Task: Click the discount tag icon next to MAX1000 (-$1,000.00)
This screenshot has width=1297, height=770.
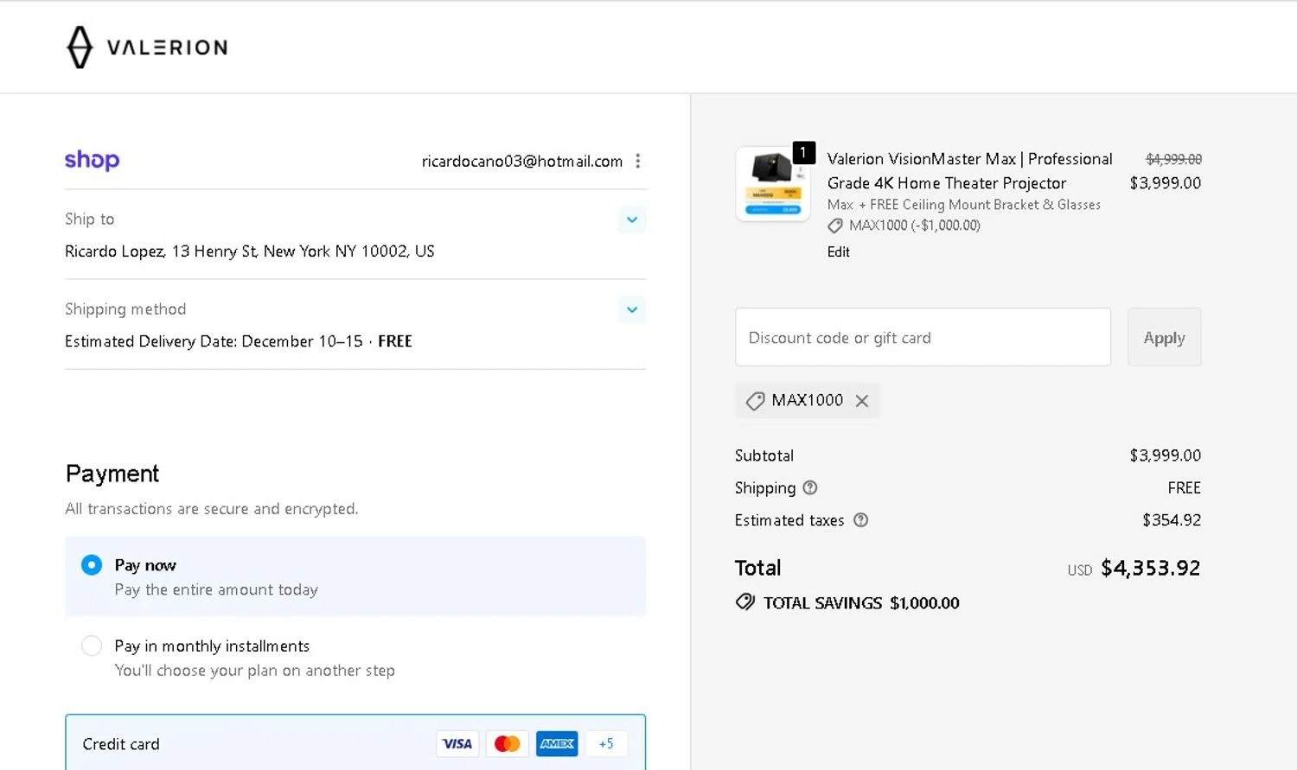Action: tap(835, 226)
